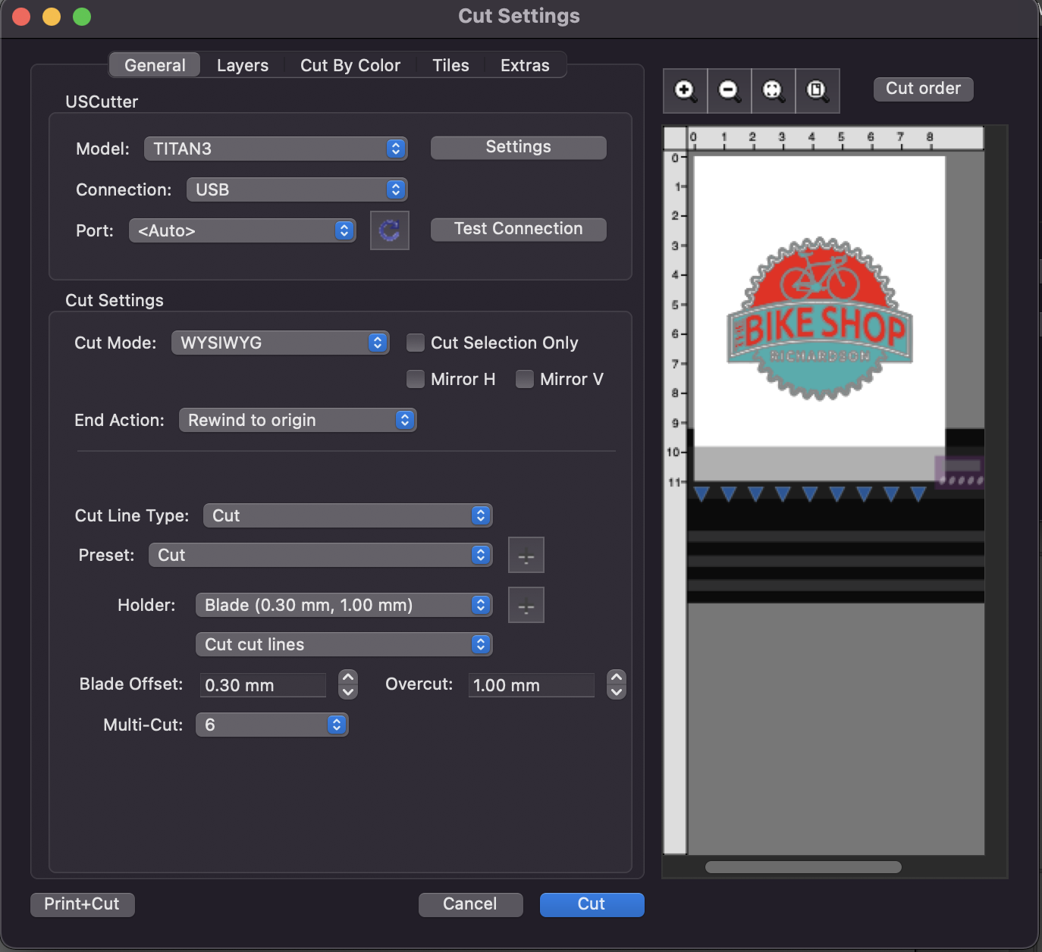Click the Blade Offset 0.30 mm field
Image resolution: width=1042 pixels, height=952 pixels.
tap(263, 685)
